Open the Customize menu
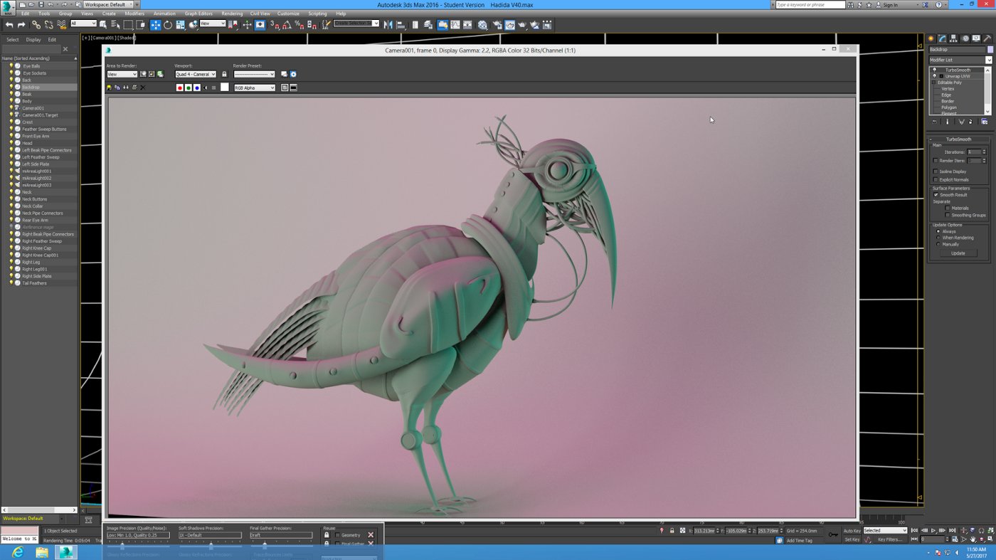 click(288, 14)
